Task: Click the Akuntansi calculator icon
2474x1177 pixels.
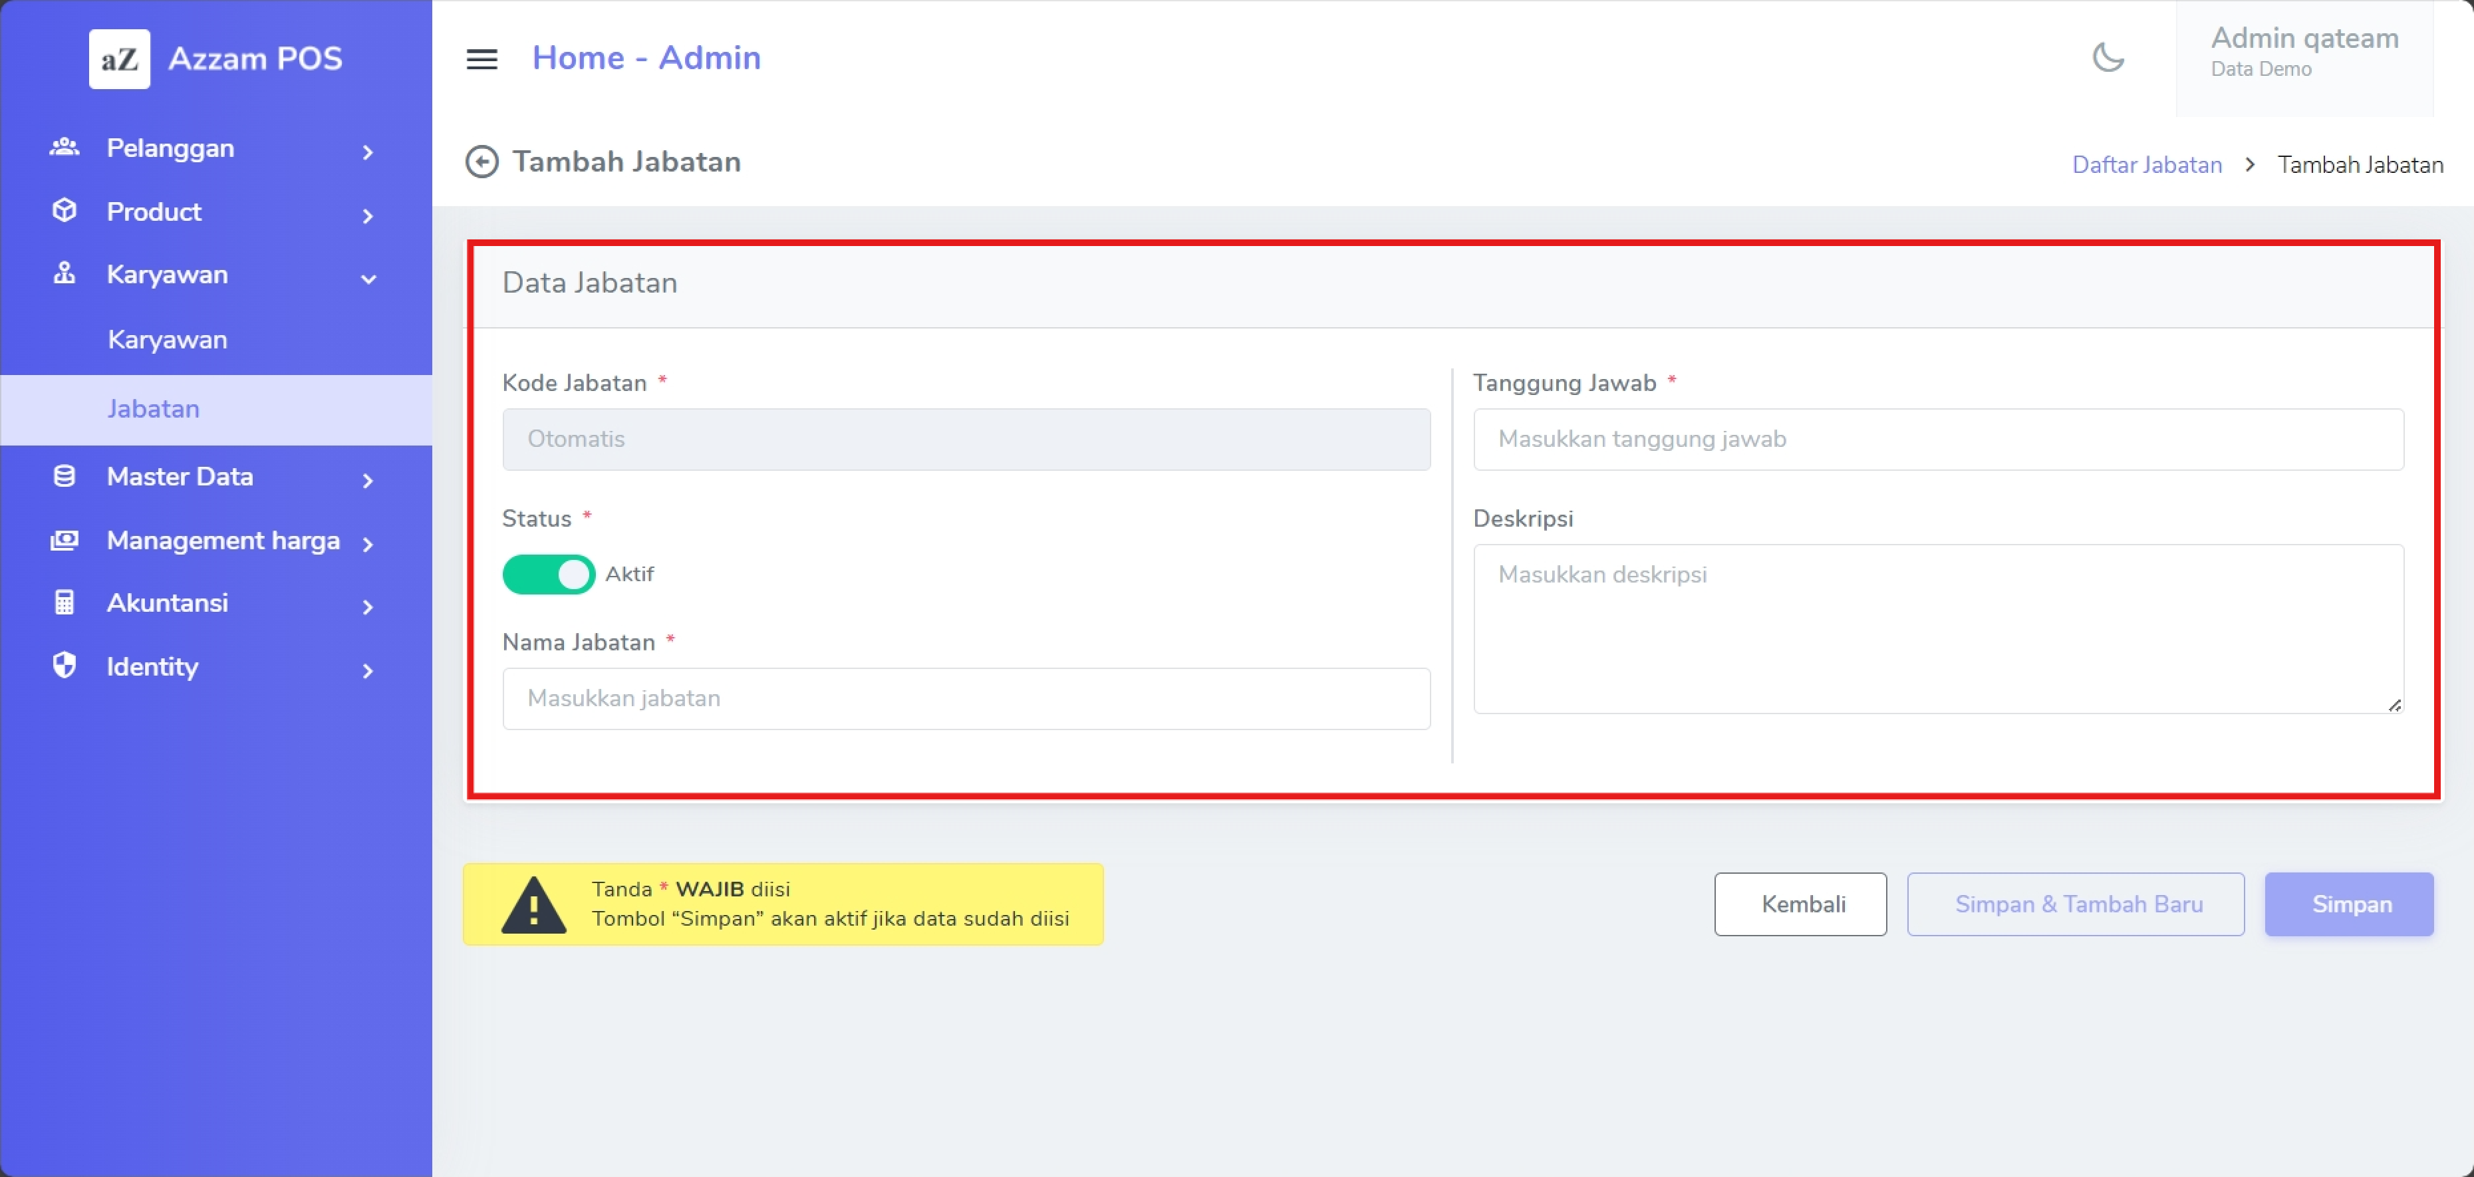Action: pyautogui.click(x=65, y=603)
